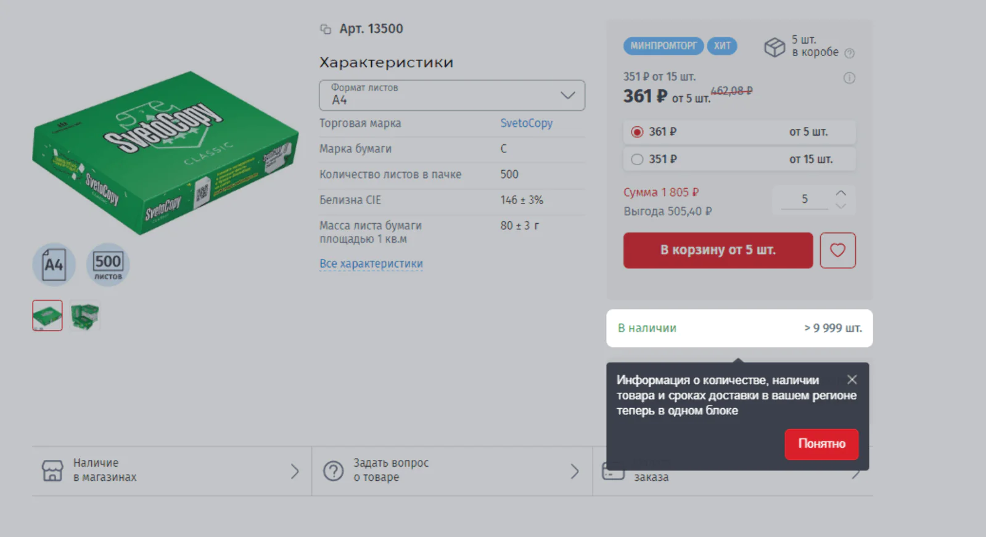The width and height of the screenshot is (986, 537).
Task: Select first product thumbnail
Action: [47, 316]
